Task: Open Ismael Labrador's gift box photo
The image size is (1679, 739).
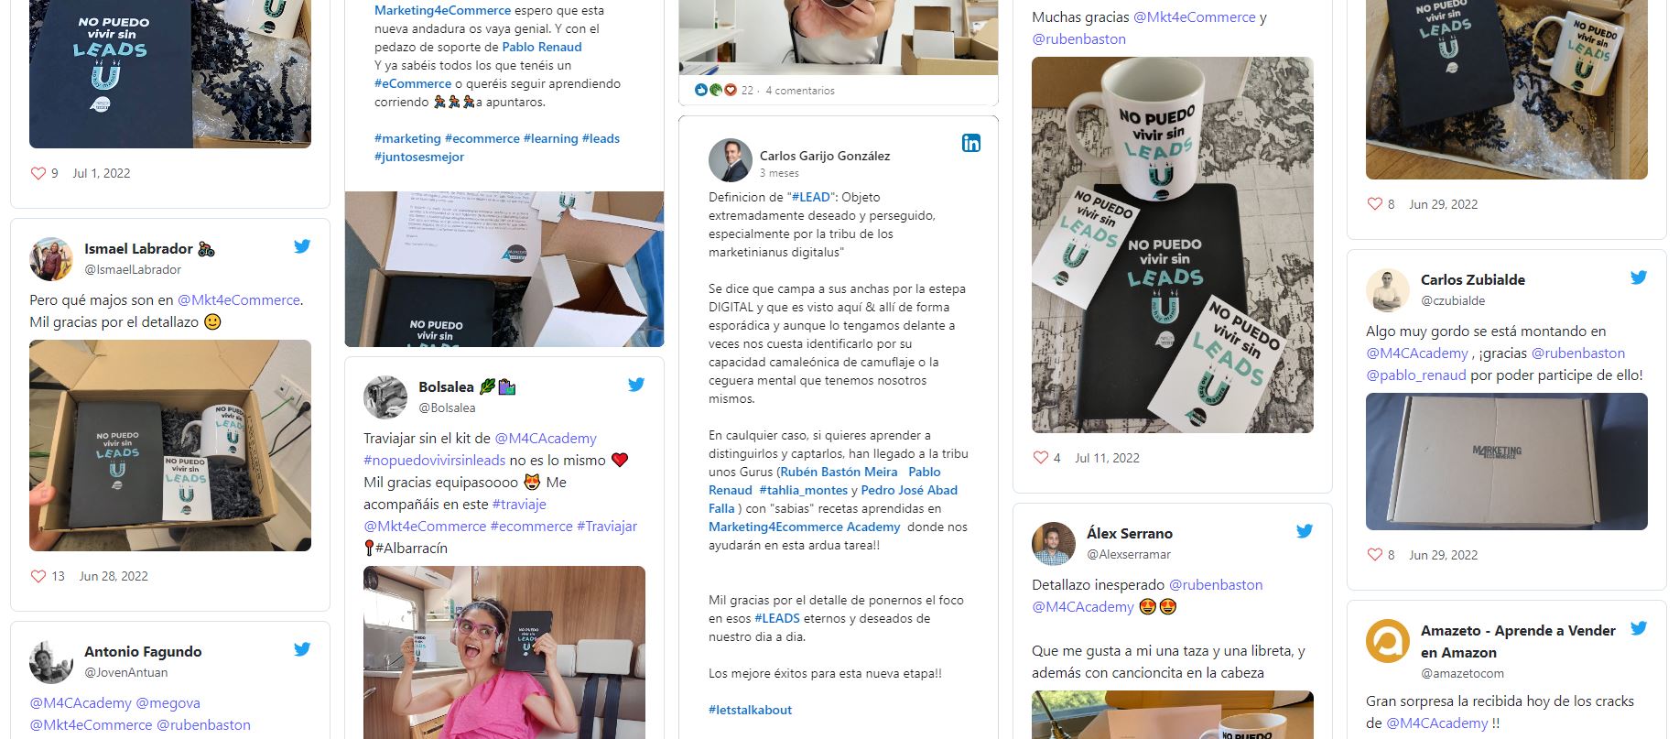Action: pos(170,446)
